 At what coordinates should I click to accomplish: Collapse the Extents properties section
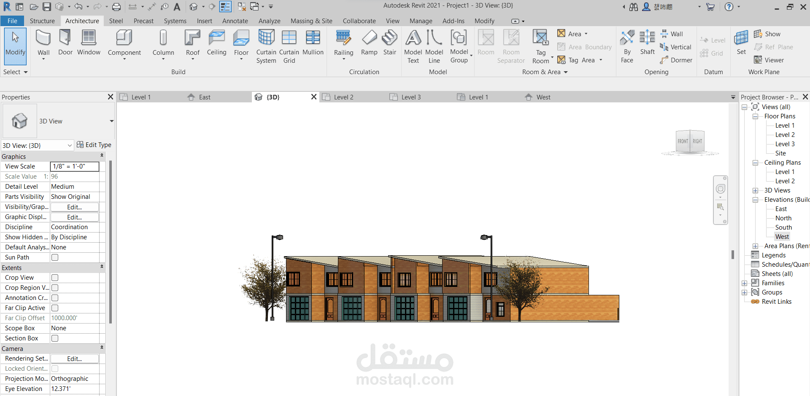click(102, 267)
